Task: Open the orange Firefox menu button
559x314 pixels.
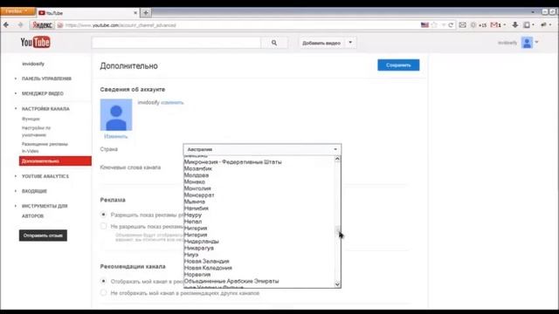Action: [x=17, y=11]
